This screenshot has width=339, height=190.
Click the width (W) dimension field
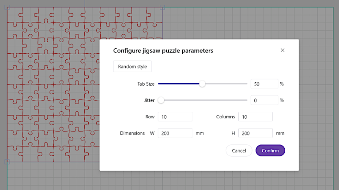(174, 133)
